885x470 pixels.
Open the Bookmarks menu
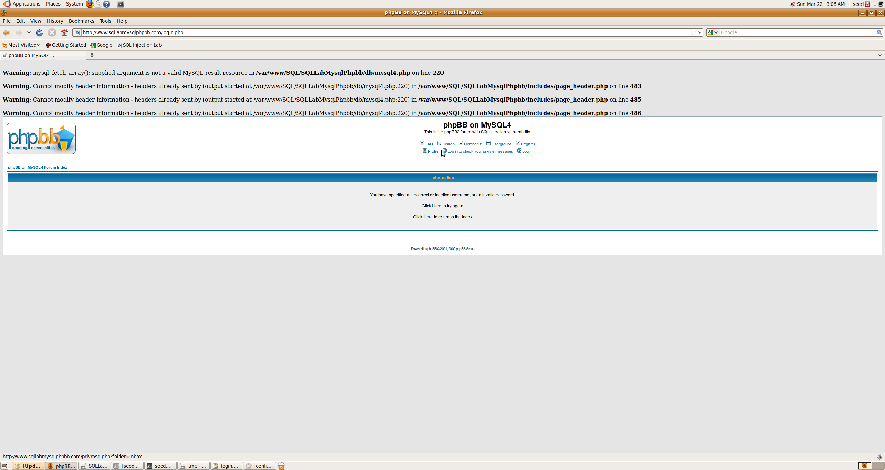(81, 21)
